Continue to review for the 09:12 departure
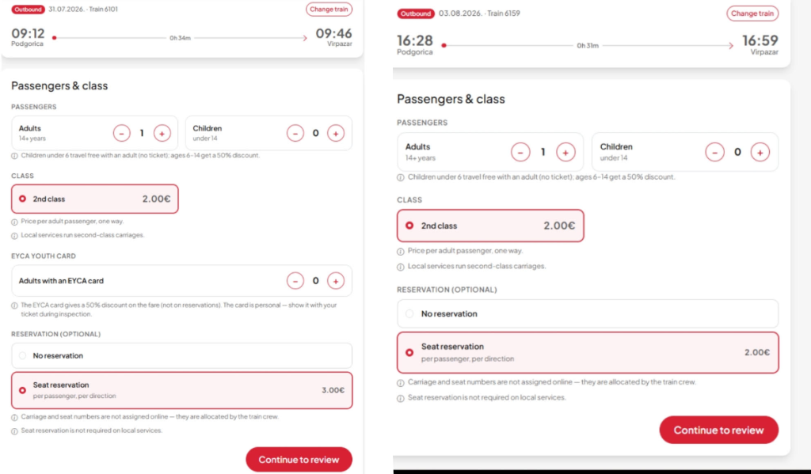Image resolution: width=811 pixels, height=474 pixels. click(x=299, y=460)
